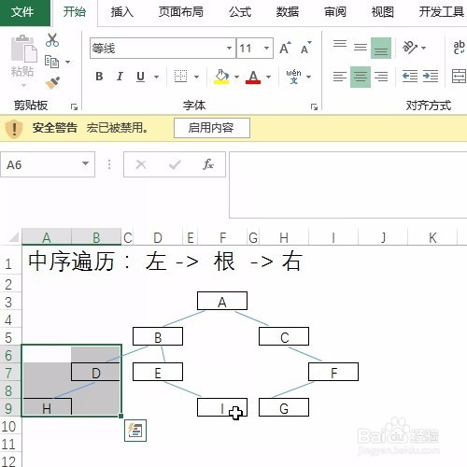467x467 pixels.
Task: Expand fill color palette arrow
Action: 236,77
